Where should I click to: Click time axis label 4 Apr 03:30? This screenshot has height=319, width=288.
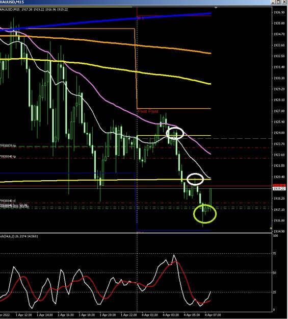pos(171,315)
